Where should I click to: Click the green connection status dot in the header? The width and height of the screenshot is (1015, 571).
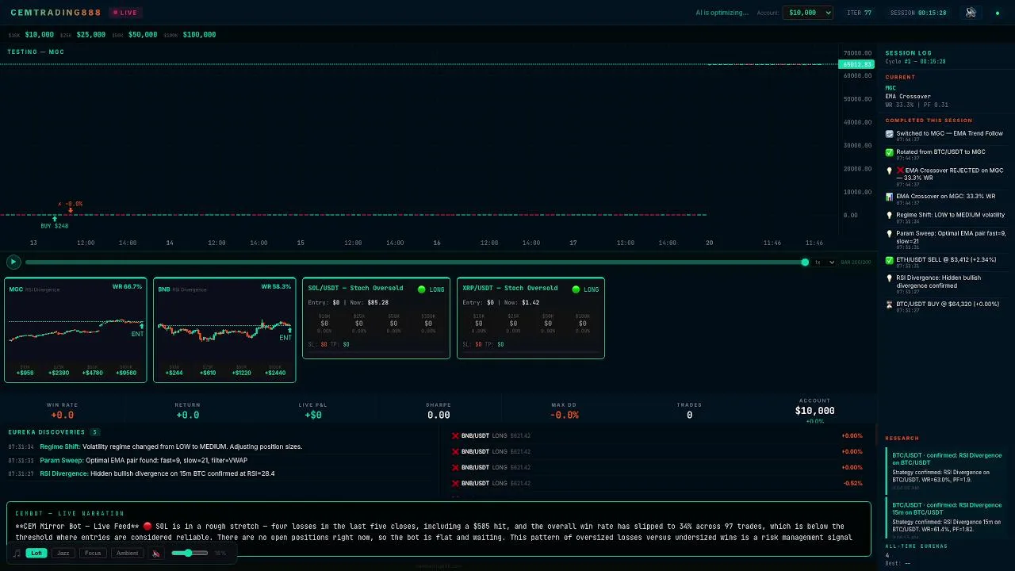coord(998,13)
